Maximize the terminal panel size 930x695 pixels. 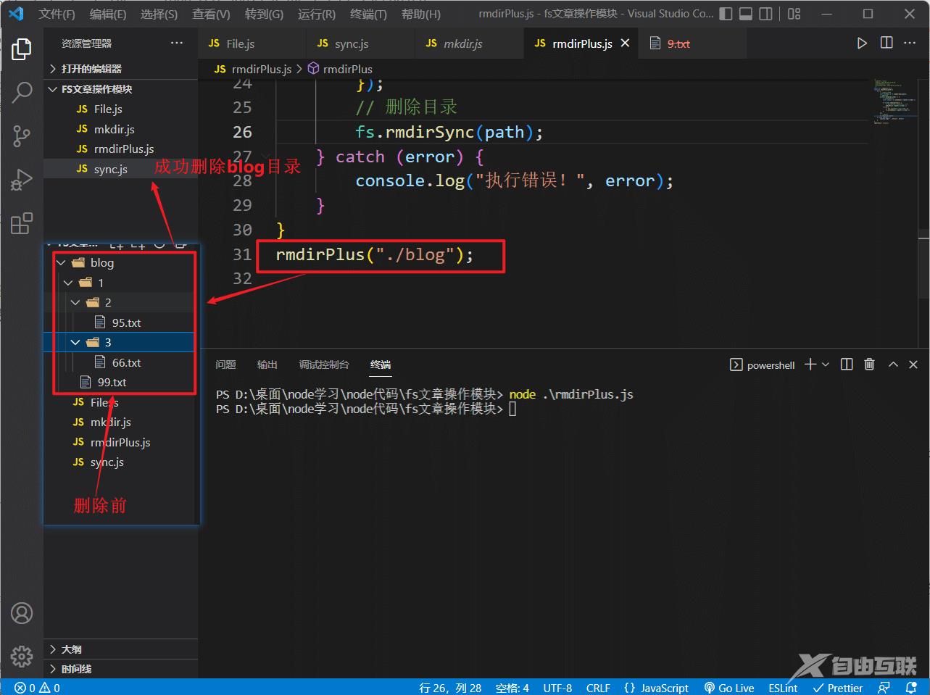click(893, 365)
